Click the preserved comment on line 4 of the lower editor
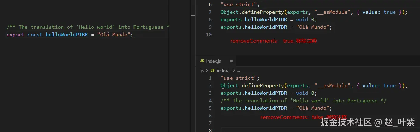 coord(304,101)
